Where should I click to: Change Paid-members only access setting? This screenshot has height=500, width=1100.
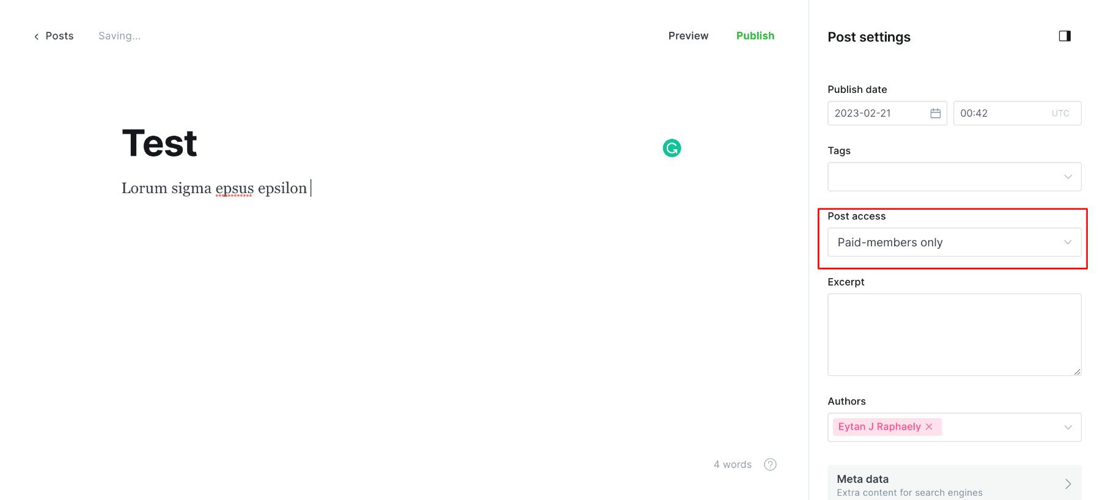(x=953, y=242)
